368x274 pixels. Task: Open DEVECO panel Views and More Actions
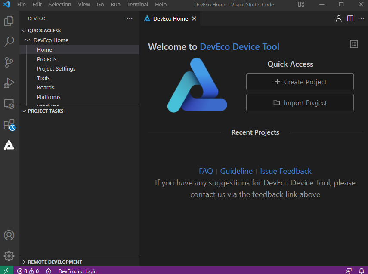click(130, 18)
